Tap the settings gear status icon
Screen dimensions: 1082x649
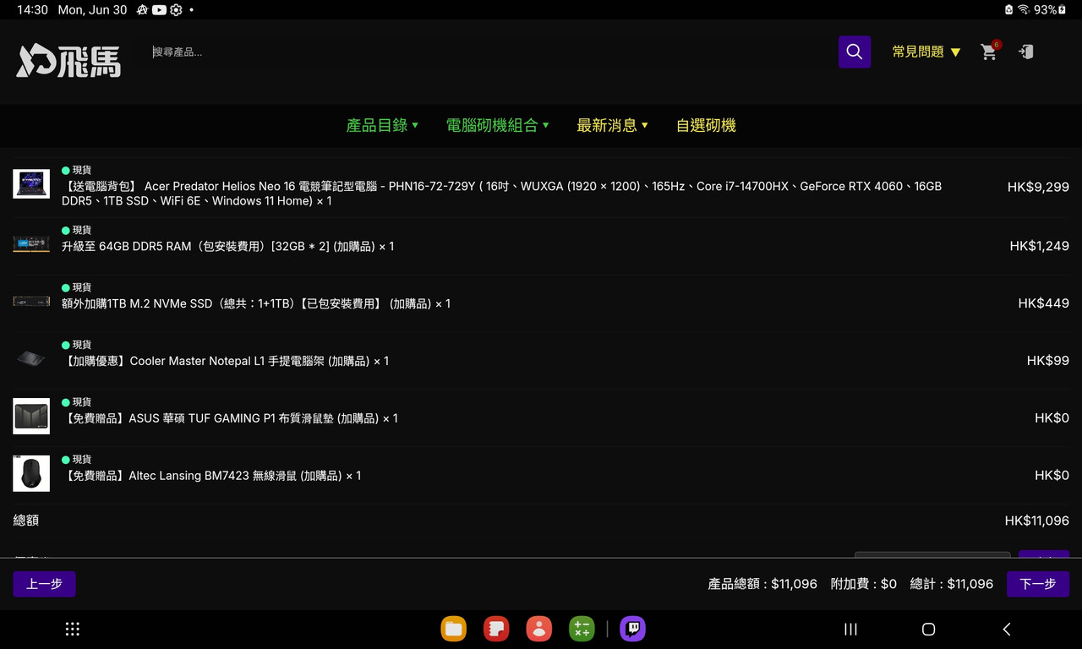click(x=176, y=10)
